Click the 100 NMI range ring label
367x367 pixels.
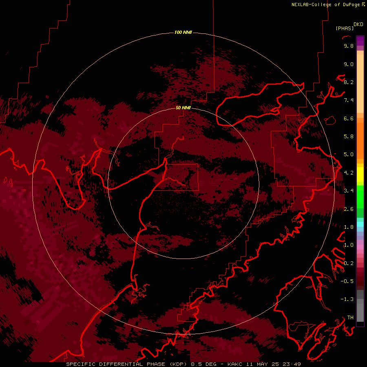coord(183,32)
